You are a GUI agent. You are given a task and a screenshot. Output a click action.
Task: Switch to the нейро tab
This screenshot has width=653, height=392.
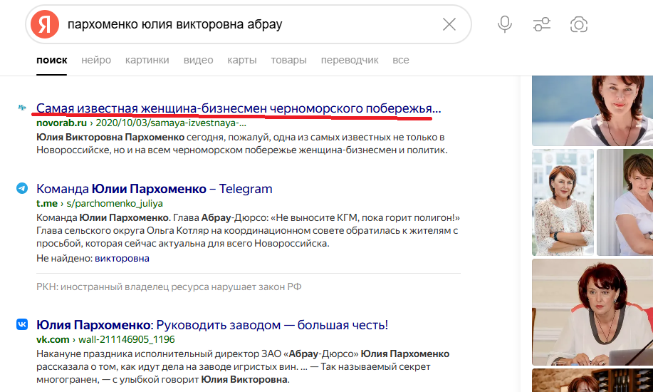(96, 60)
